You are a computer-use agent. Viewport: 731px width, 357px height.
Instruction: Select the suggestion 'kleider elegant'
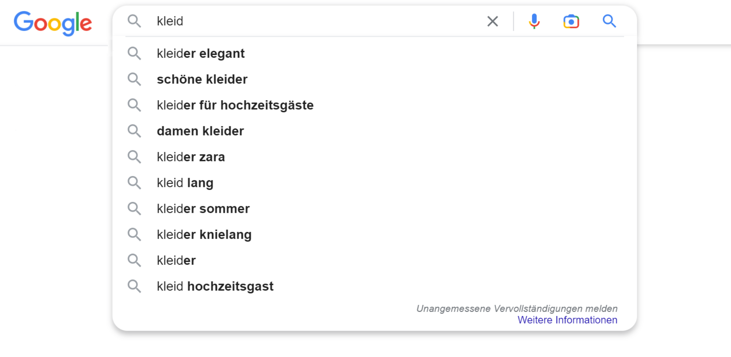[201, 54]
